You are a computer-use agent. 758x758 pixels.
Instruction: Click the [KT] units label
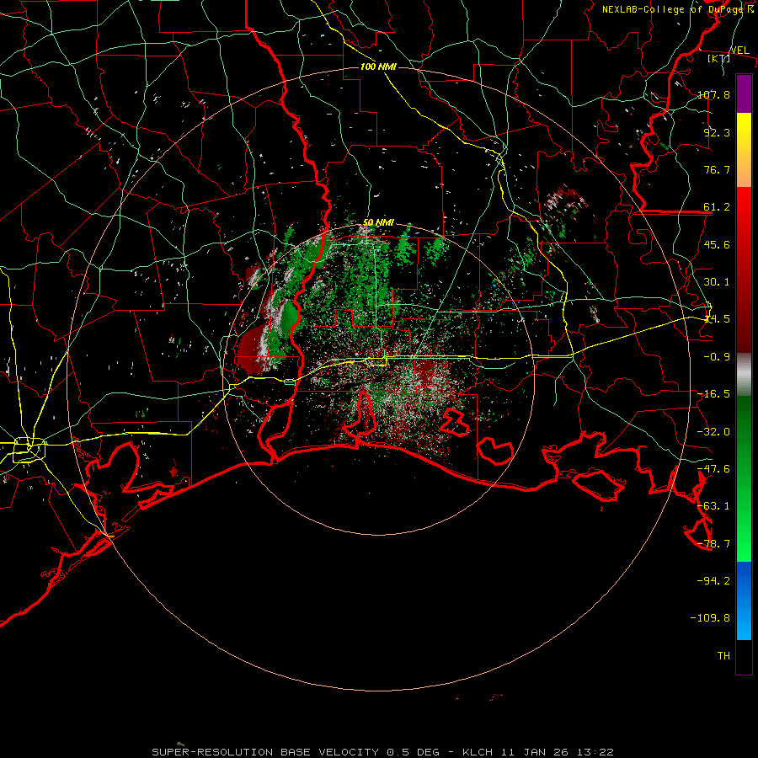[x=719, y=58]
